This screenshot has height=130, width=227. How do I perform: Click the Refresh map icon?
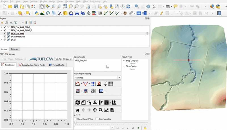128,6
